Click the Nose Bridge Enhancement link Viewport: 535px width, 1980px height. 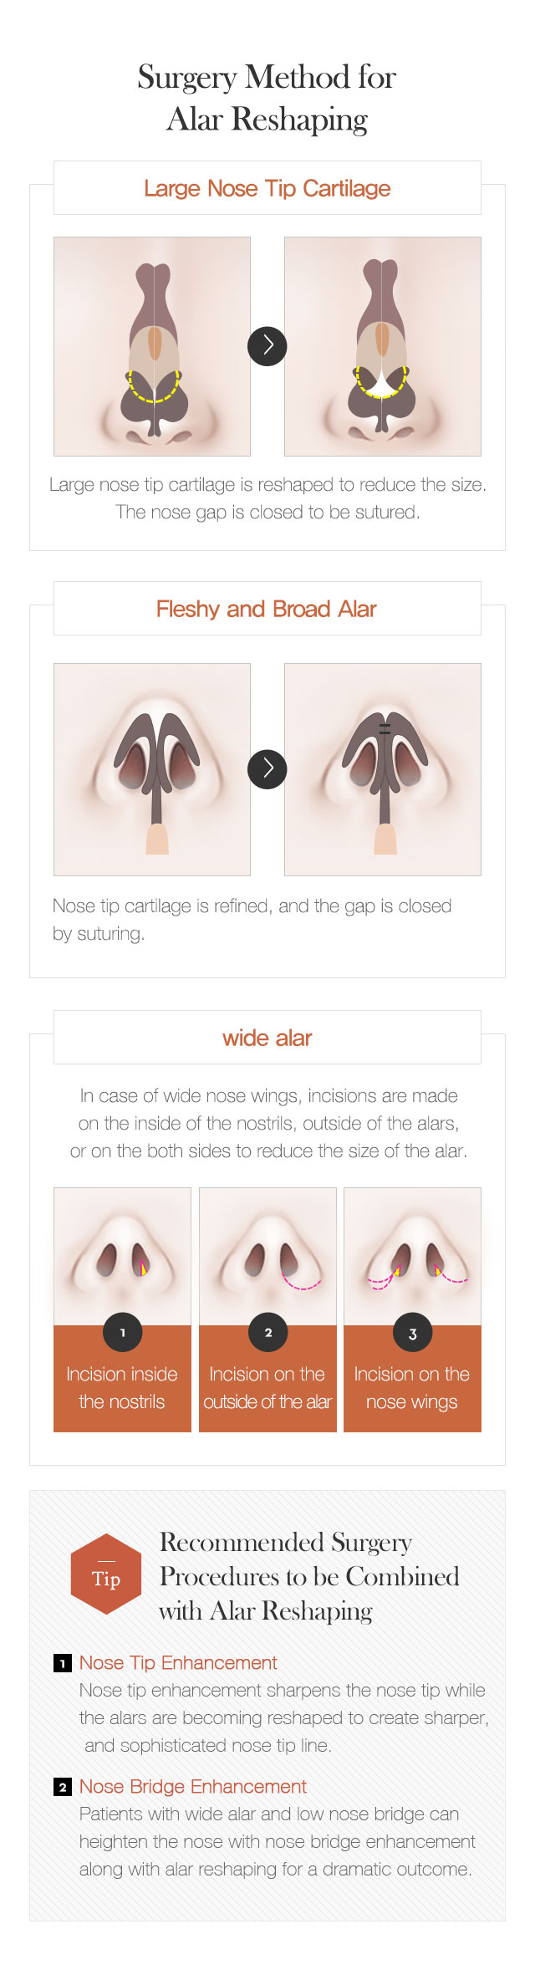[193, 1787]
